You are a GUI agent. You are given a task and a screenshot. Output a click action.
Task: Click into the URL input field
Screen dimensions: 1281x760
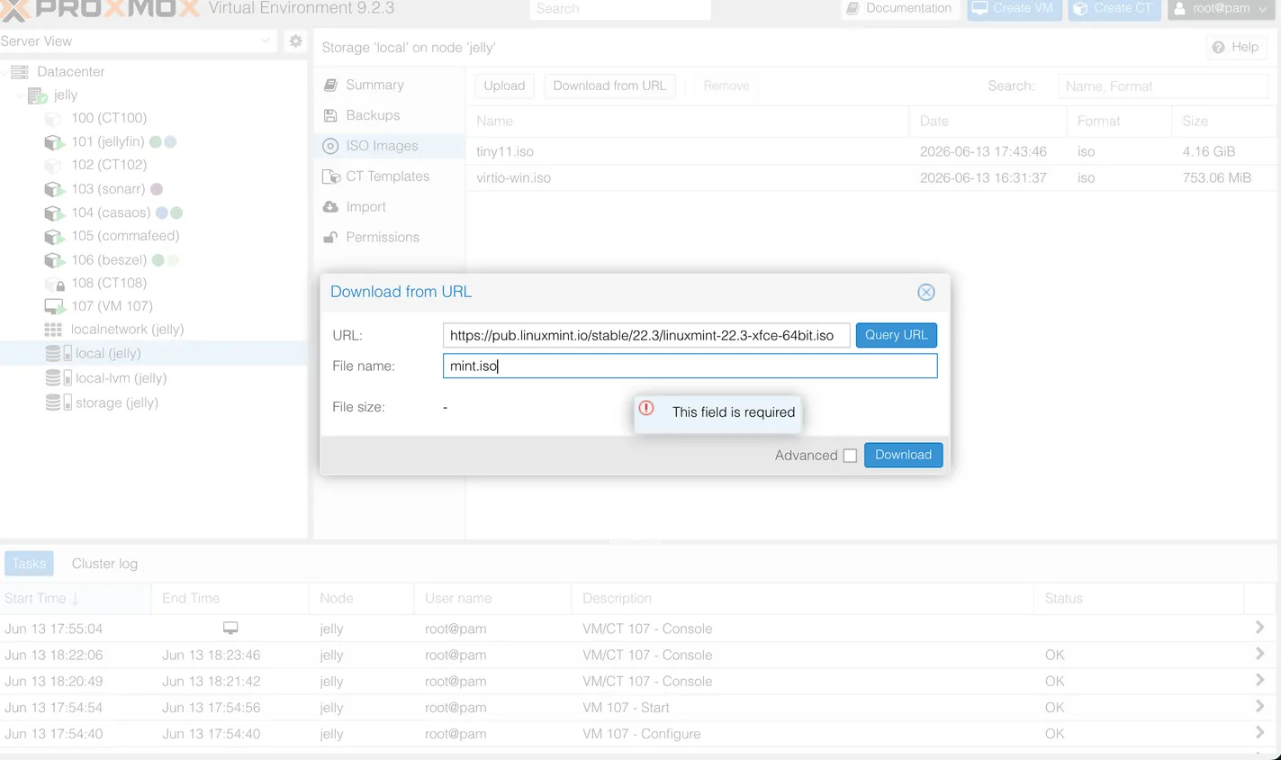645,335
